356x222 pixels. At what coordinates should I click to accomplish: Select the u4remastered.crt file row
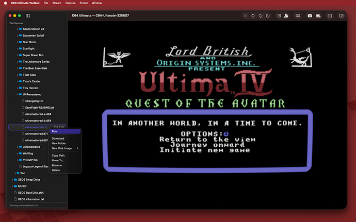click(x=37, y=127)
